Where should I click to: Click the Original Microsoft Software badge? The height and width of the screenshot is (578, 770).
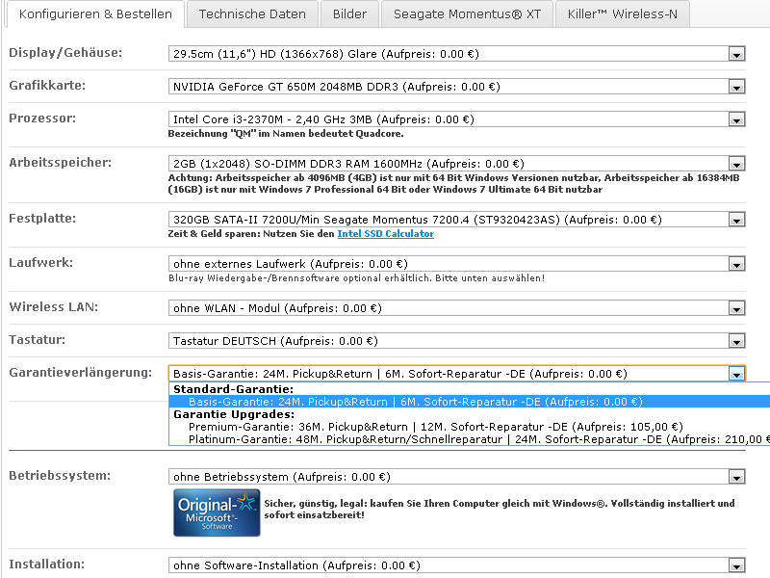pyautogui.click(x=217, y=512)
